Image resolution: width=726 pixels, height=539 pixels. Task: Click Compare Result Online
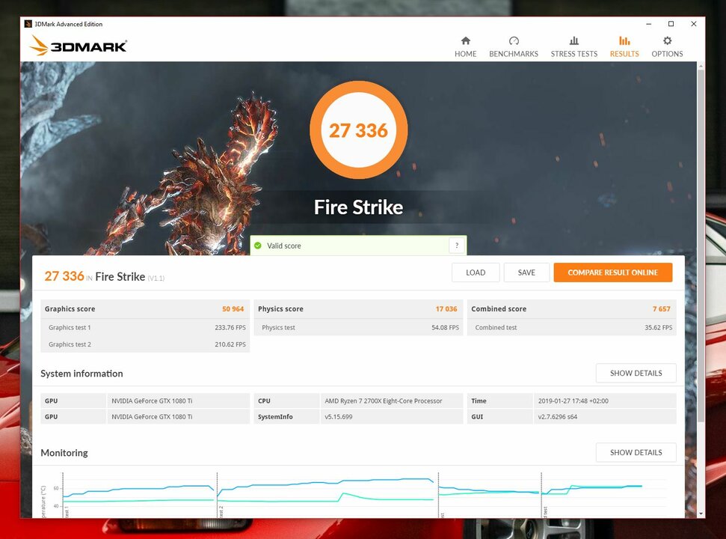tap(613, 272)
